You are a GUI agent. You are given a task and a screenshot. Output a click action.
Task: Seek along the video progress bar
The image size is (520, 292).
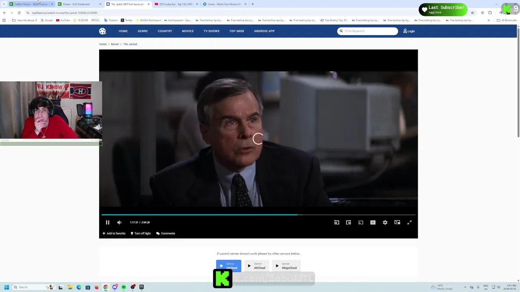click(258, 215)
